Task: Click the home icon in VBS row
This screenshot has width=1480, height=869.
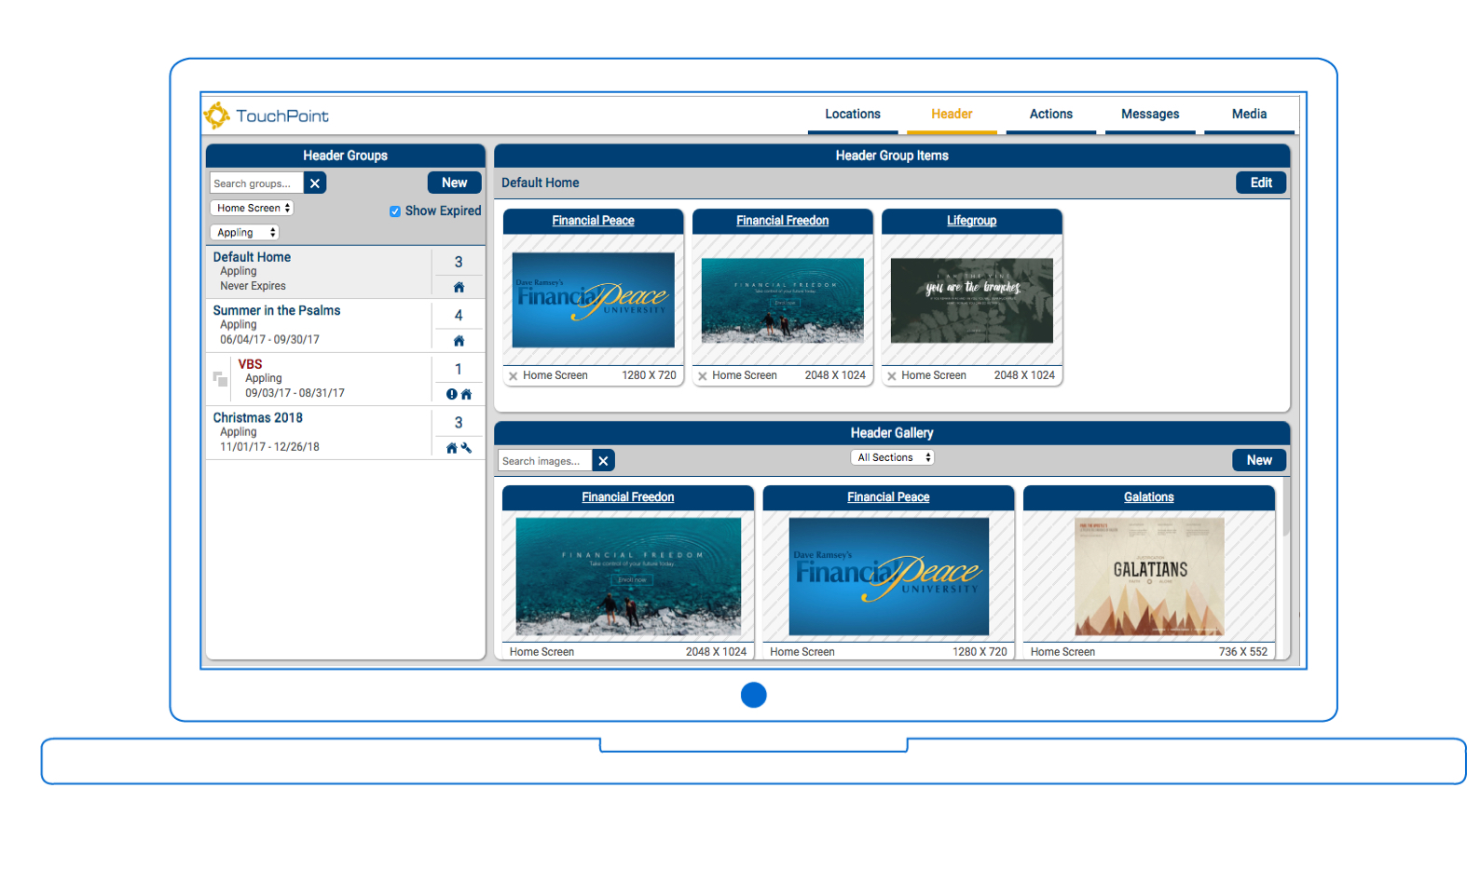Action: [466, 394]
